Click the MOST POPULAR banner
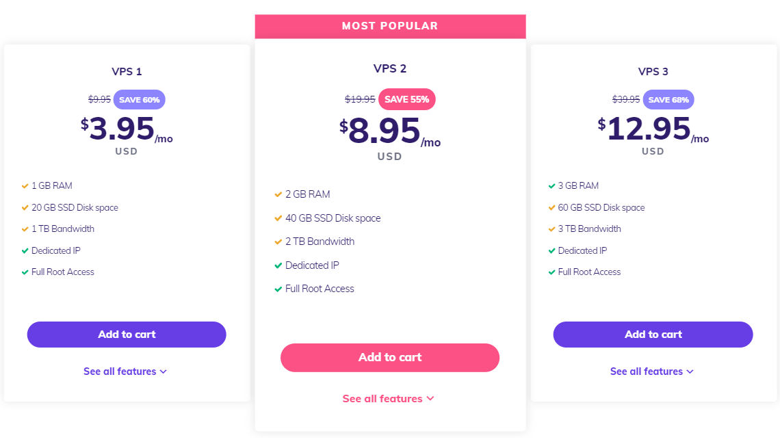This screenshot has height=444, width=780. (391, 27)
